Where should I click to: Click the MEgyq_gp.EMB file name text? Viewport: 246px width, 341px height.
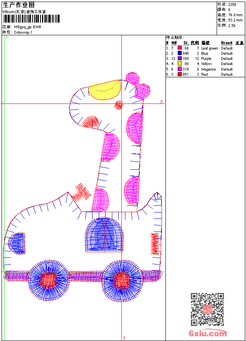point(27,27)
